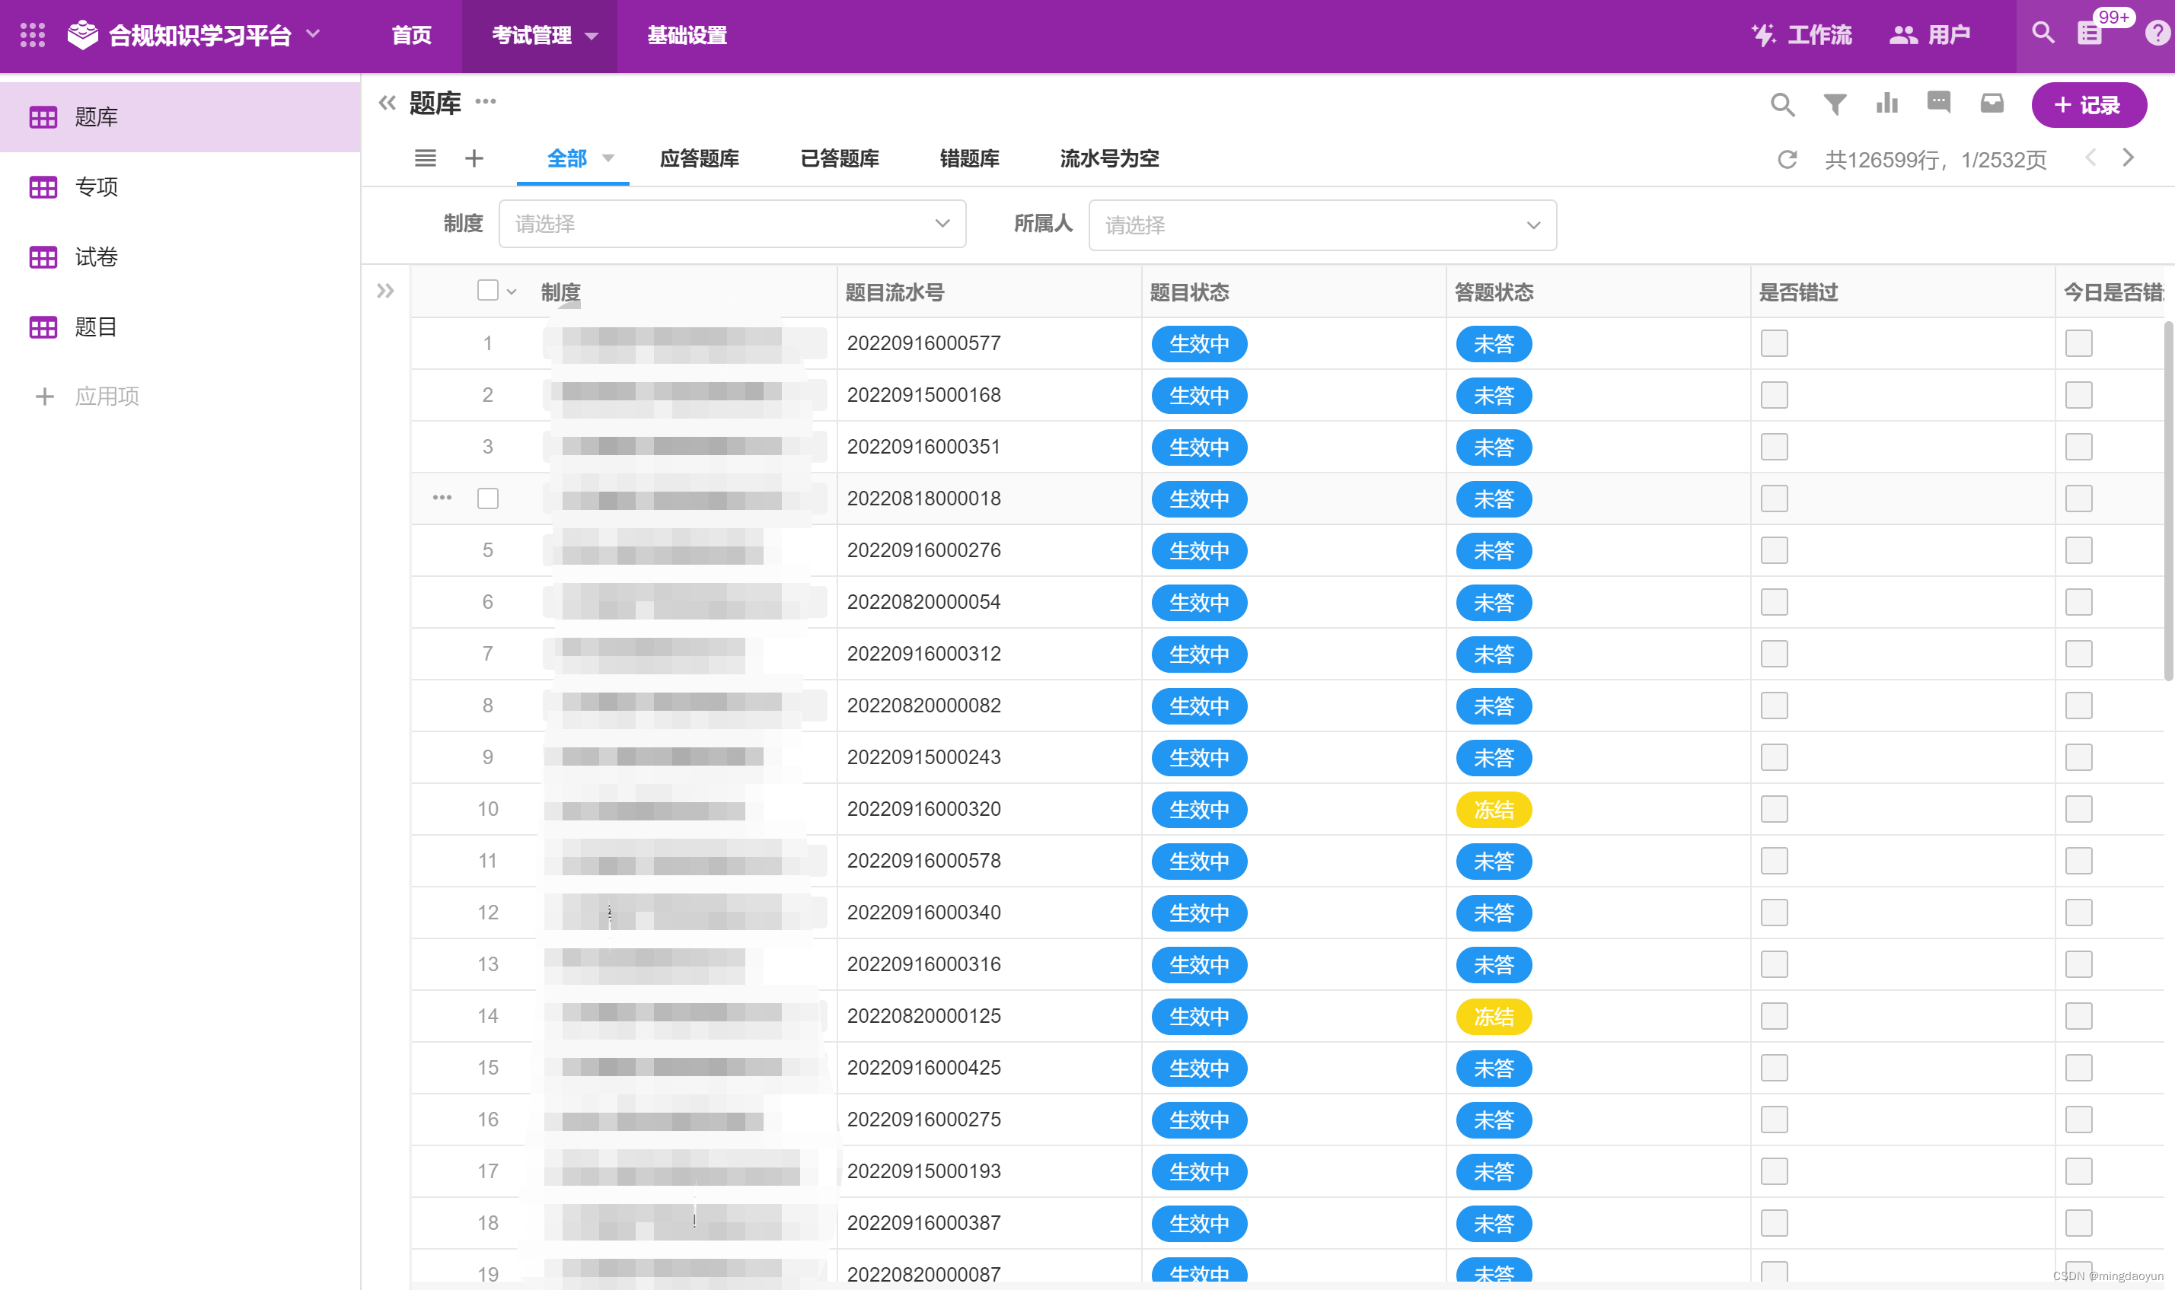
Task: Go to next page arrow
Action: tap(2127, 158)
